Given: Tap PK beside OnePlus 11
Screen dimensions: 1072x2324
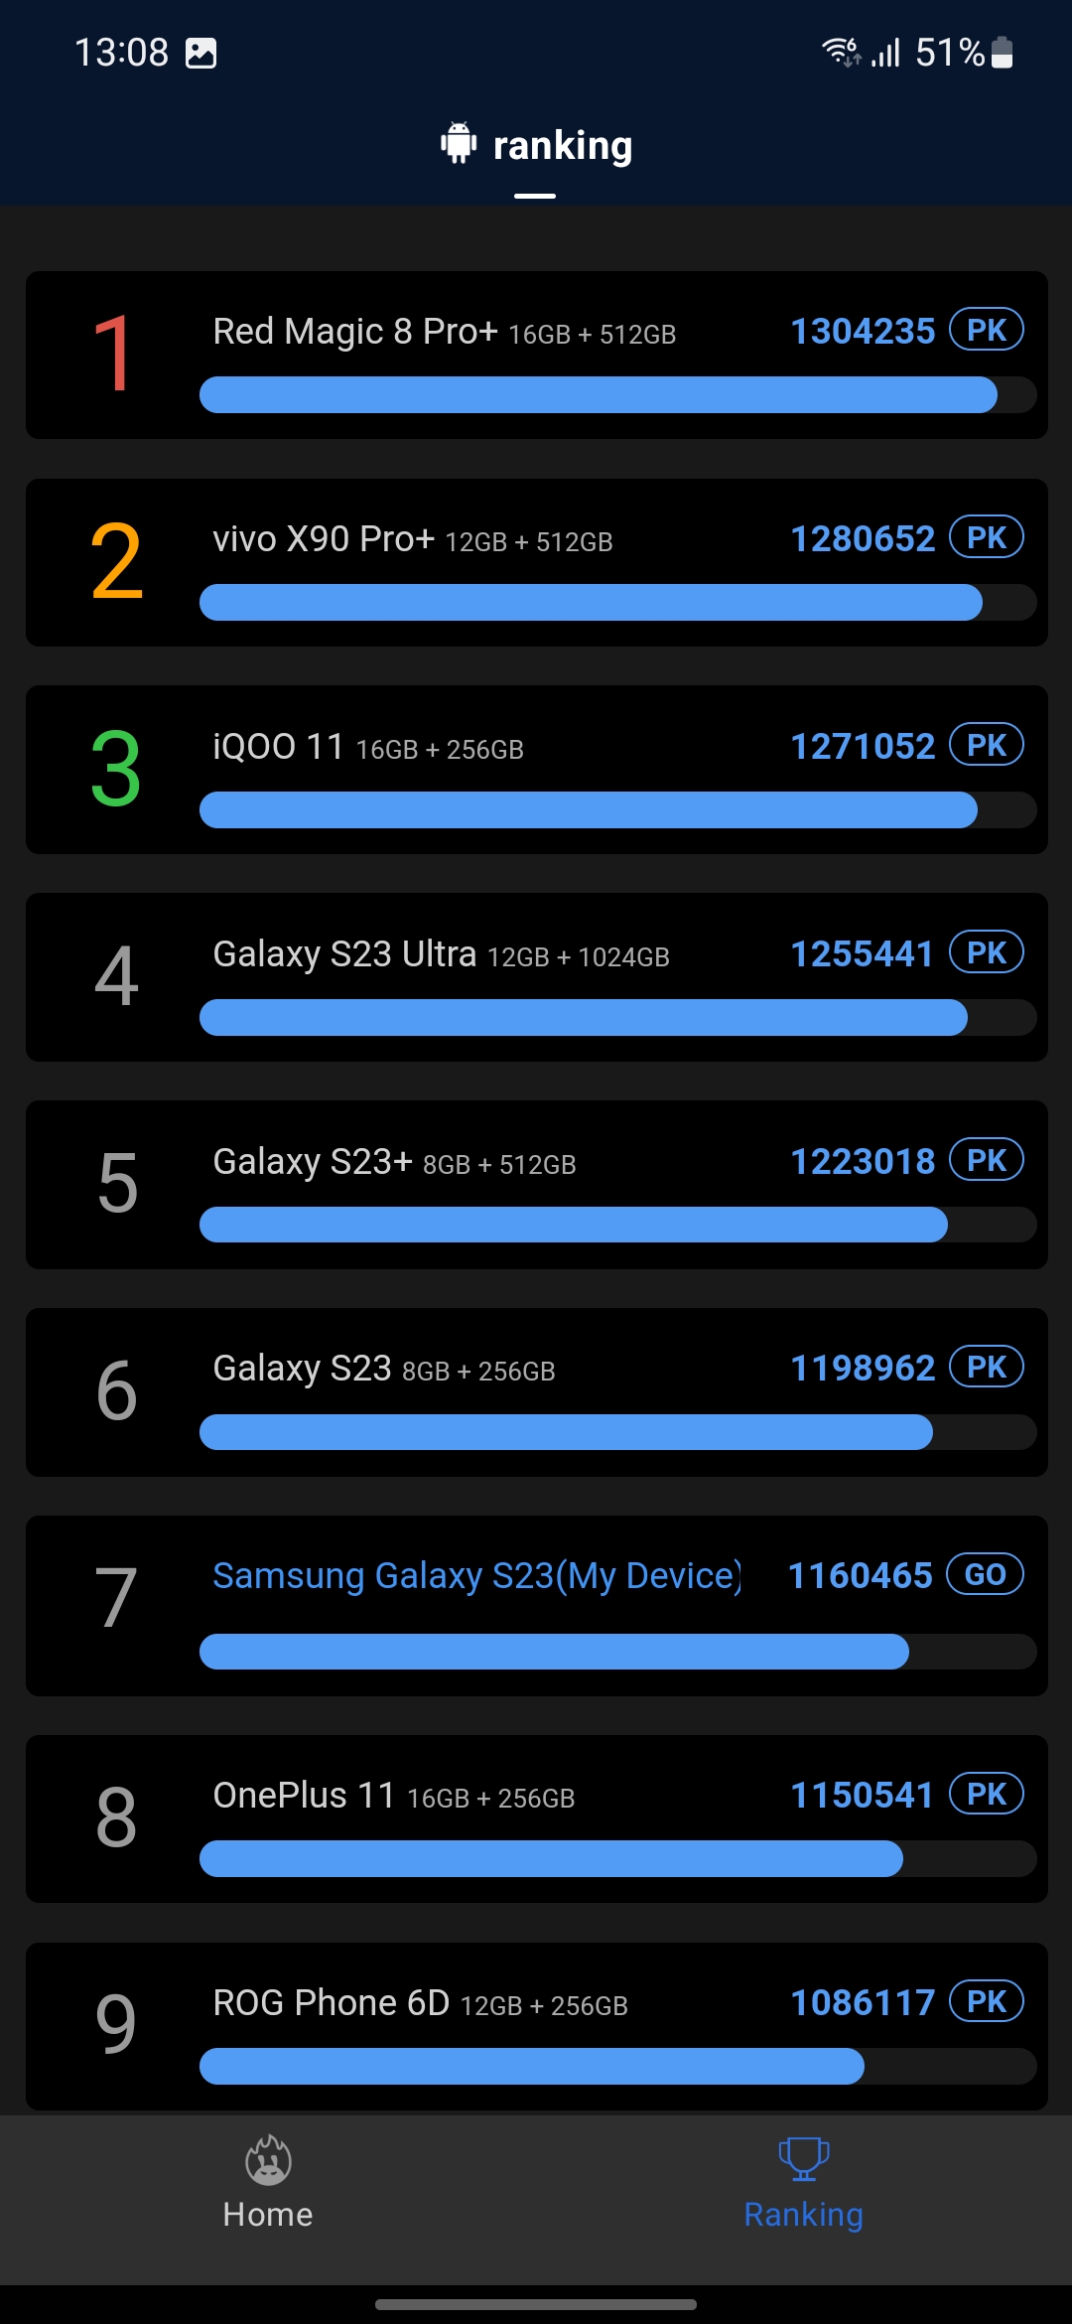Looking at the screenshot, I should tap(986, 1794).
